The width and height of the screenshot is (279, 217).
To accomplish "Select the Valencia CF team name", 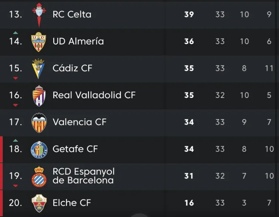I will pos(80,122).
